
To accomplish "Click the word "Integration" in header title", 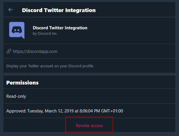I will click(x=80, y=10).
